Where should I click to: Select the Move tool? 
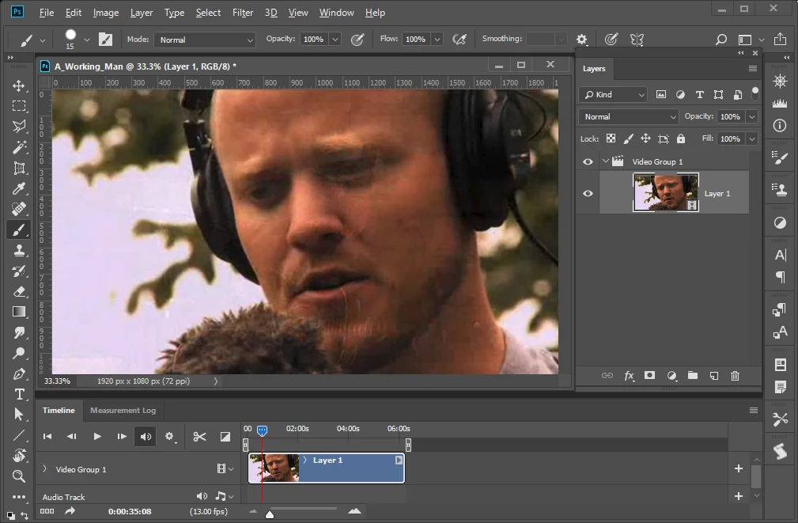point(19,85)
